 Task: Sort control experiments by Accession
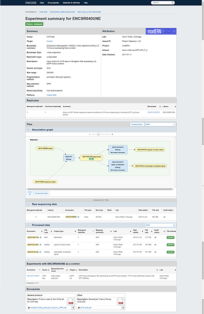point(33,270)
